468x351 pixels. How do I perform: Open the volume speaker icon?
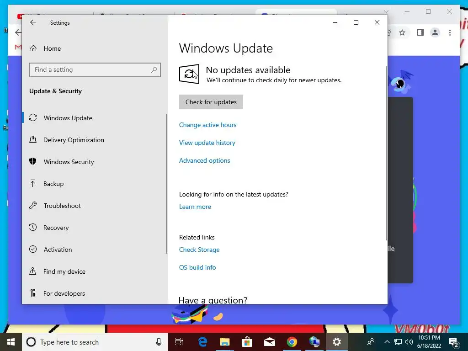point(409,342)
